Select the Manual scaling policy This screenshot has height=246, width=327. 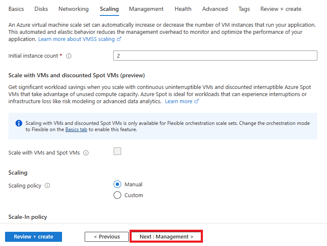point(117,184)
